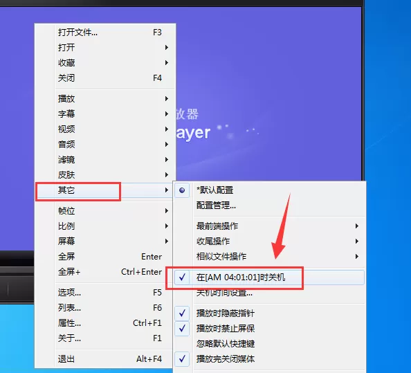The width and height of the screenshot is (411, 373).
Task: Expand the 字幕 submenu
Action: click(x=105, y=113)
